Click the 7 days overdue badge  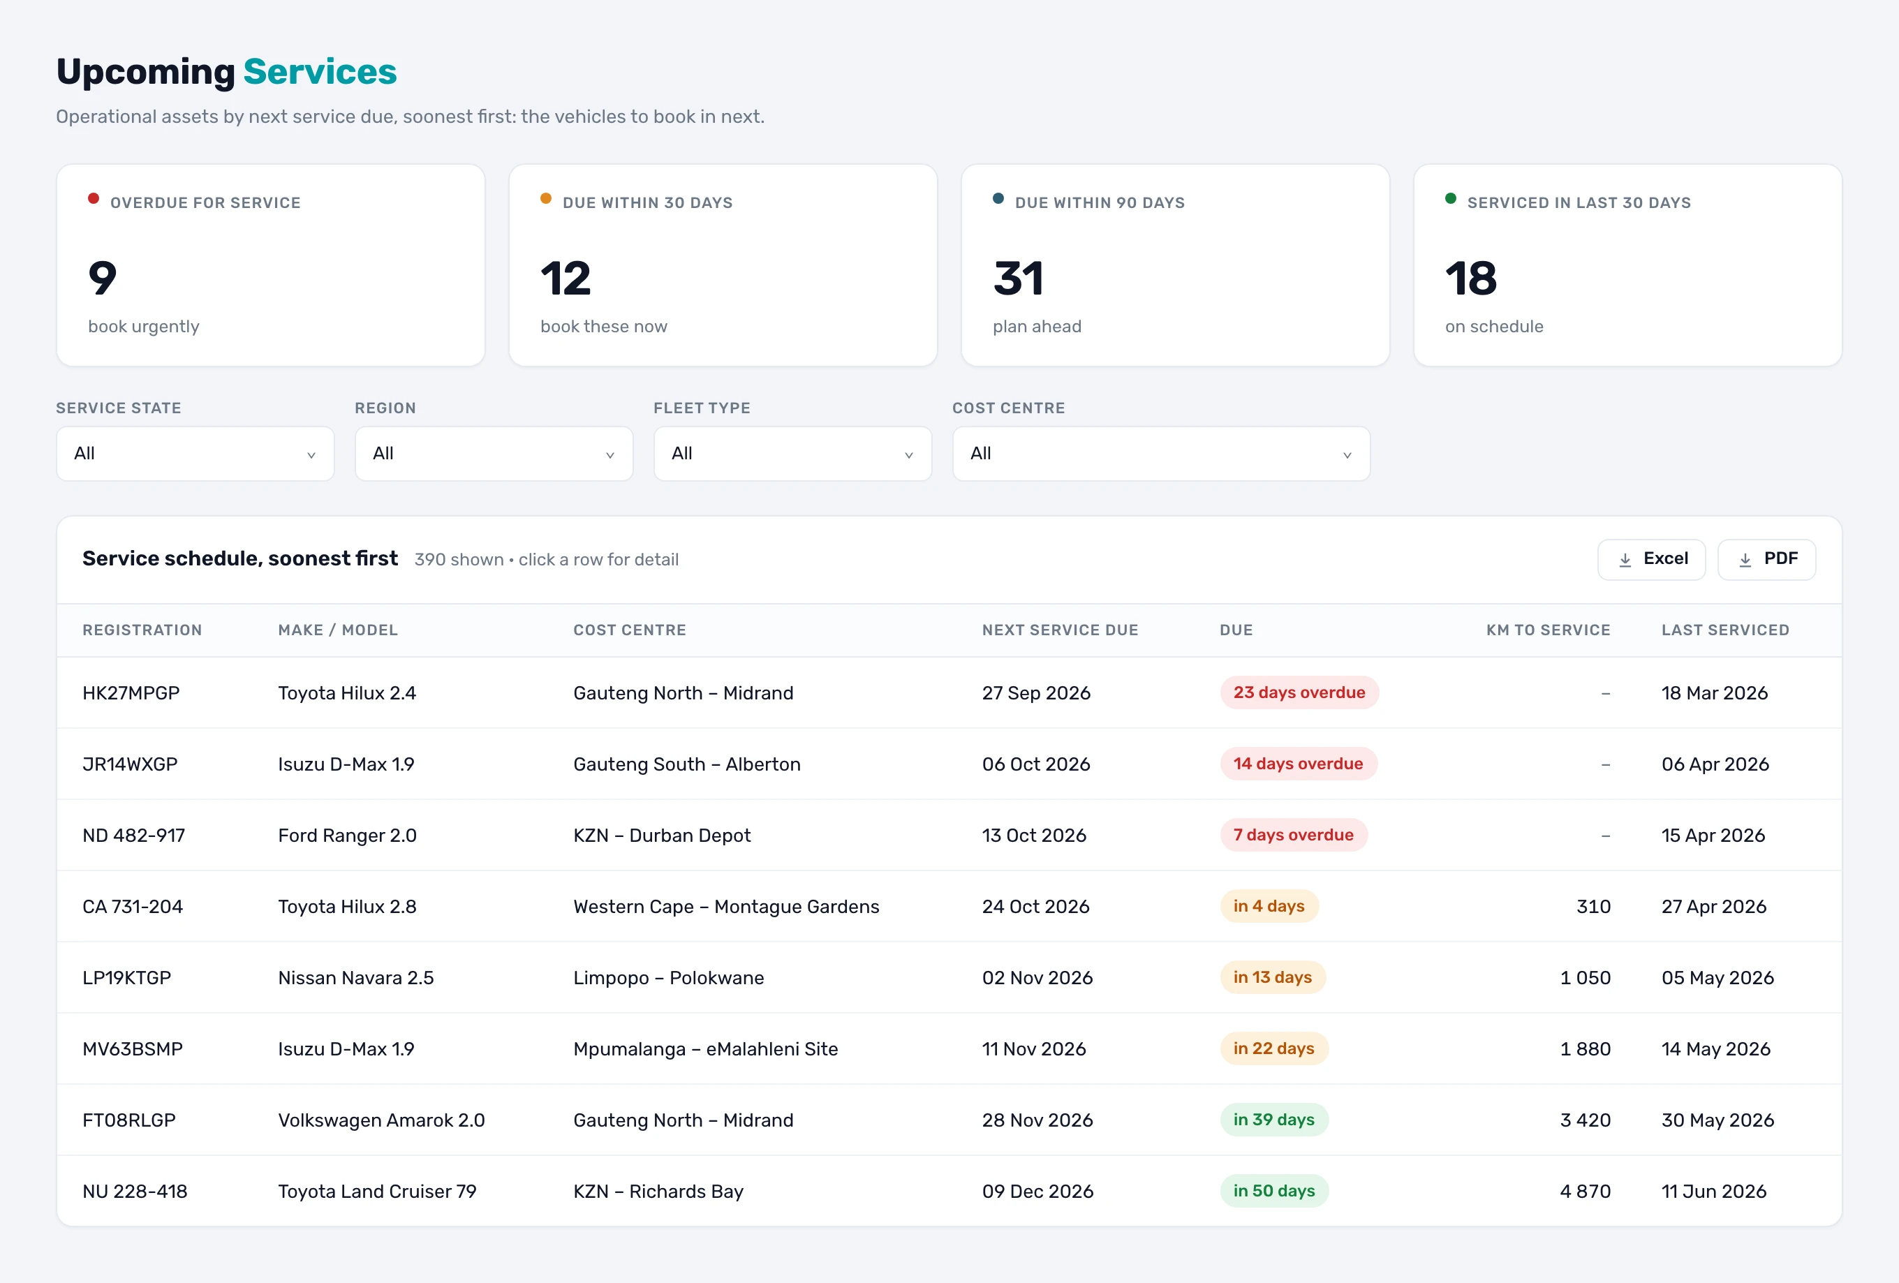pos(1294,834)
